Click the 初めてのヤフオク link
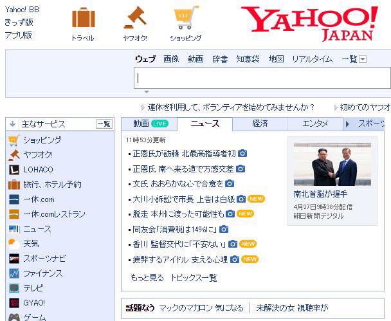This screenshot has height=321, width=391. click(x=365, y=107)
